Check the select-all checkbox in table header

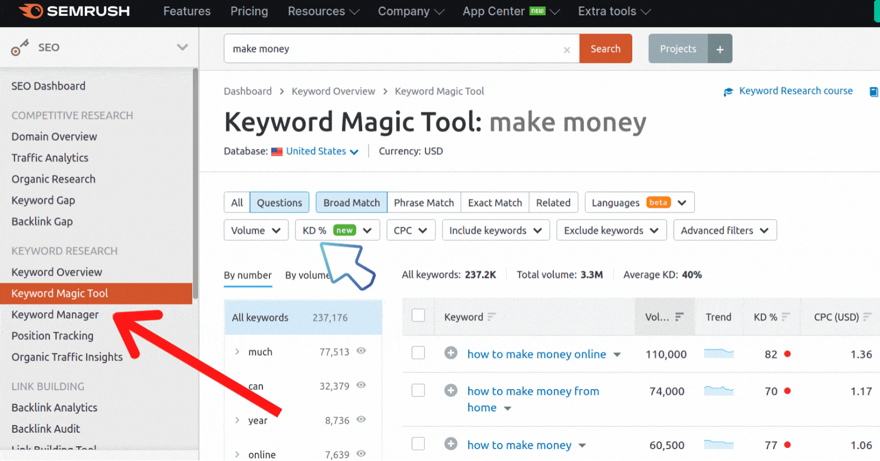point(418,315)
